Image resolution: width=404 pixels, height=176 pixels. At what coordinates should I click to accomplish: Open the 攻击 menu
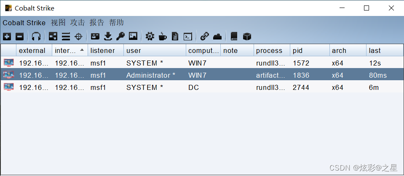[x=77, y=23]
